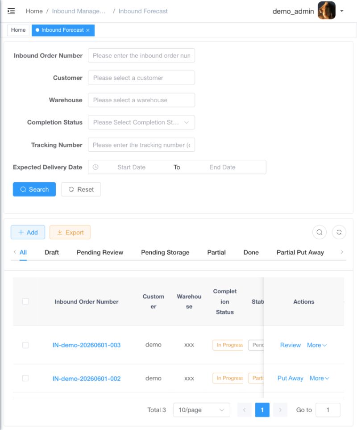Expand the Completion Status dropdown
Viewport: 357px width, 430px height.
141,122
